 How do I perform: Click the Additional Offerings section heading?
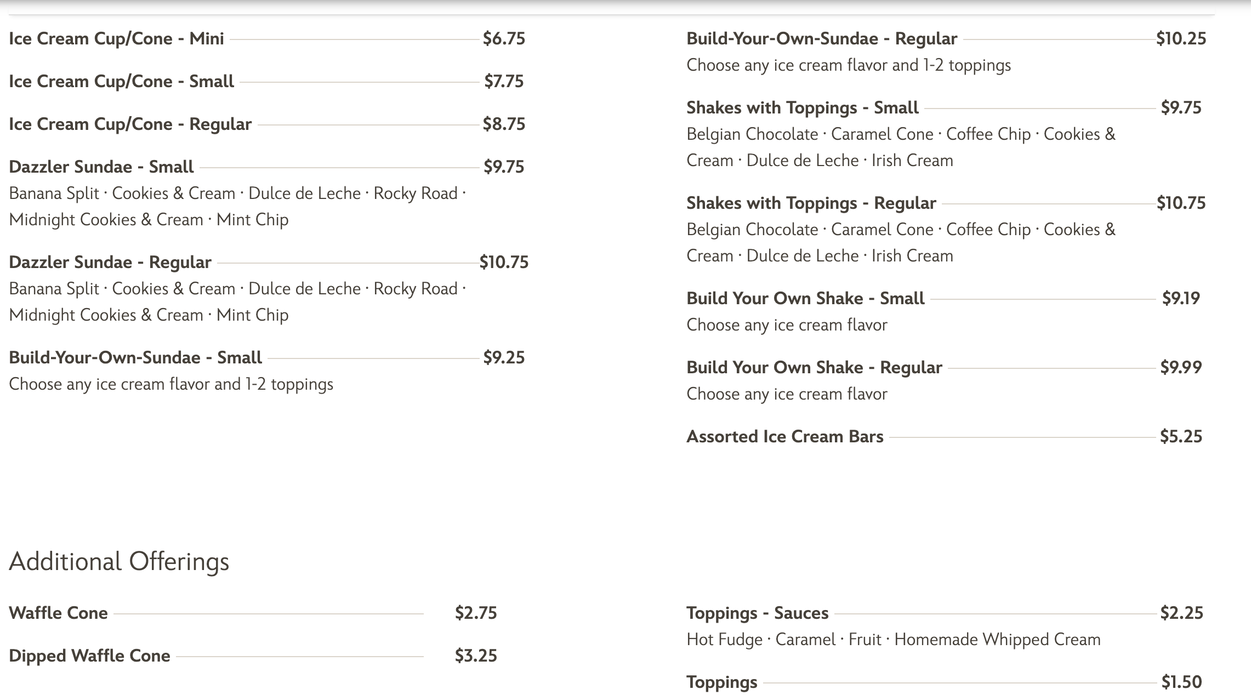point(119,562)
